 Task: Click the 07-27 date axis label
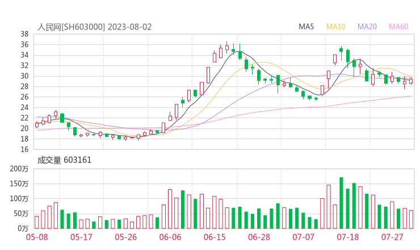(x=392, y=237)
